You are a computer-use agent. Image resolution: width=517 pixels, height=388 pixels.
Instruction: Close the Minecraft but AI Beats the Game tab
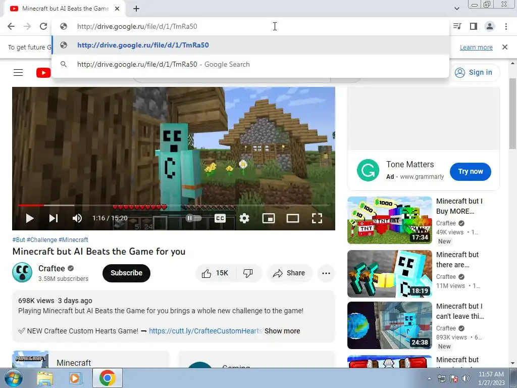click(117, 9)
